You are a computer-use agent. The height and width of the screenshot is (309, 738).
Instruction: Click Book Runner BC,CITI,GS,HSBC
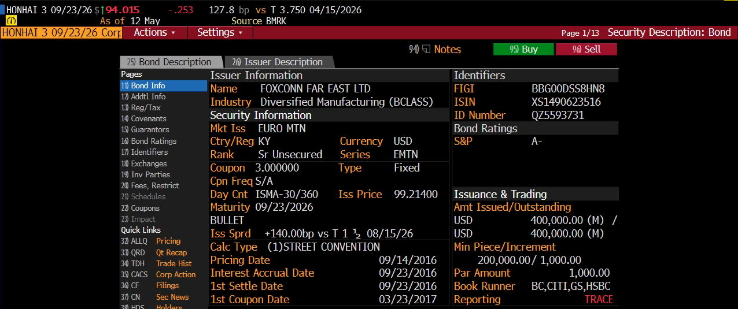pyautogui.click(x=571, y=286)
